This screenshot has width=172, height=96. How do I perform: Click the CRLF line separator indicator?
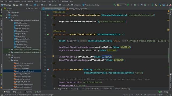(137, 95)
